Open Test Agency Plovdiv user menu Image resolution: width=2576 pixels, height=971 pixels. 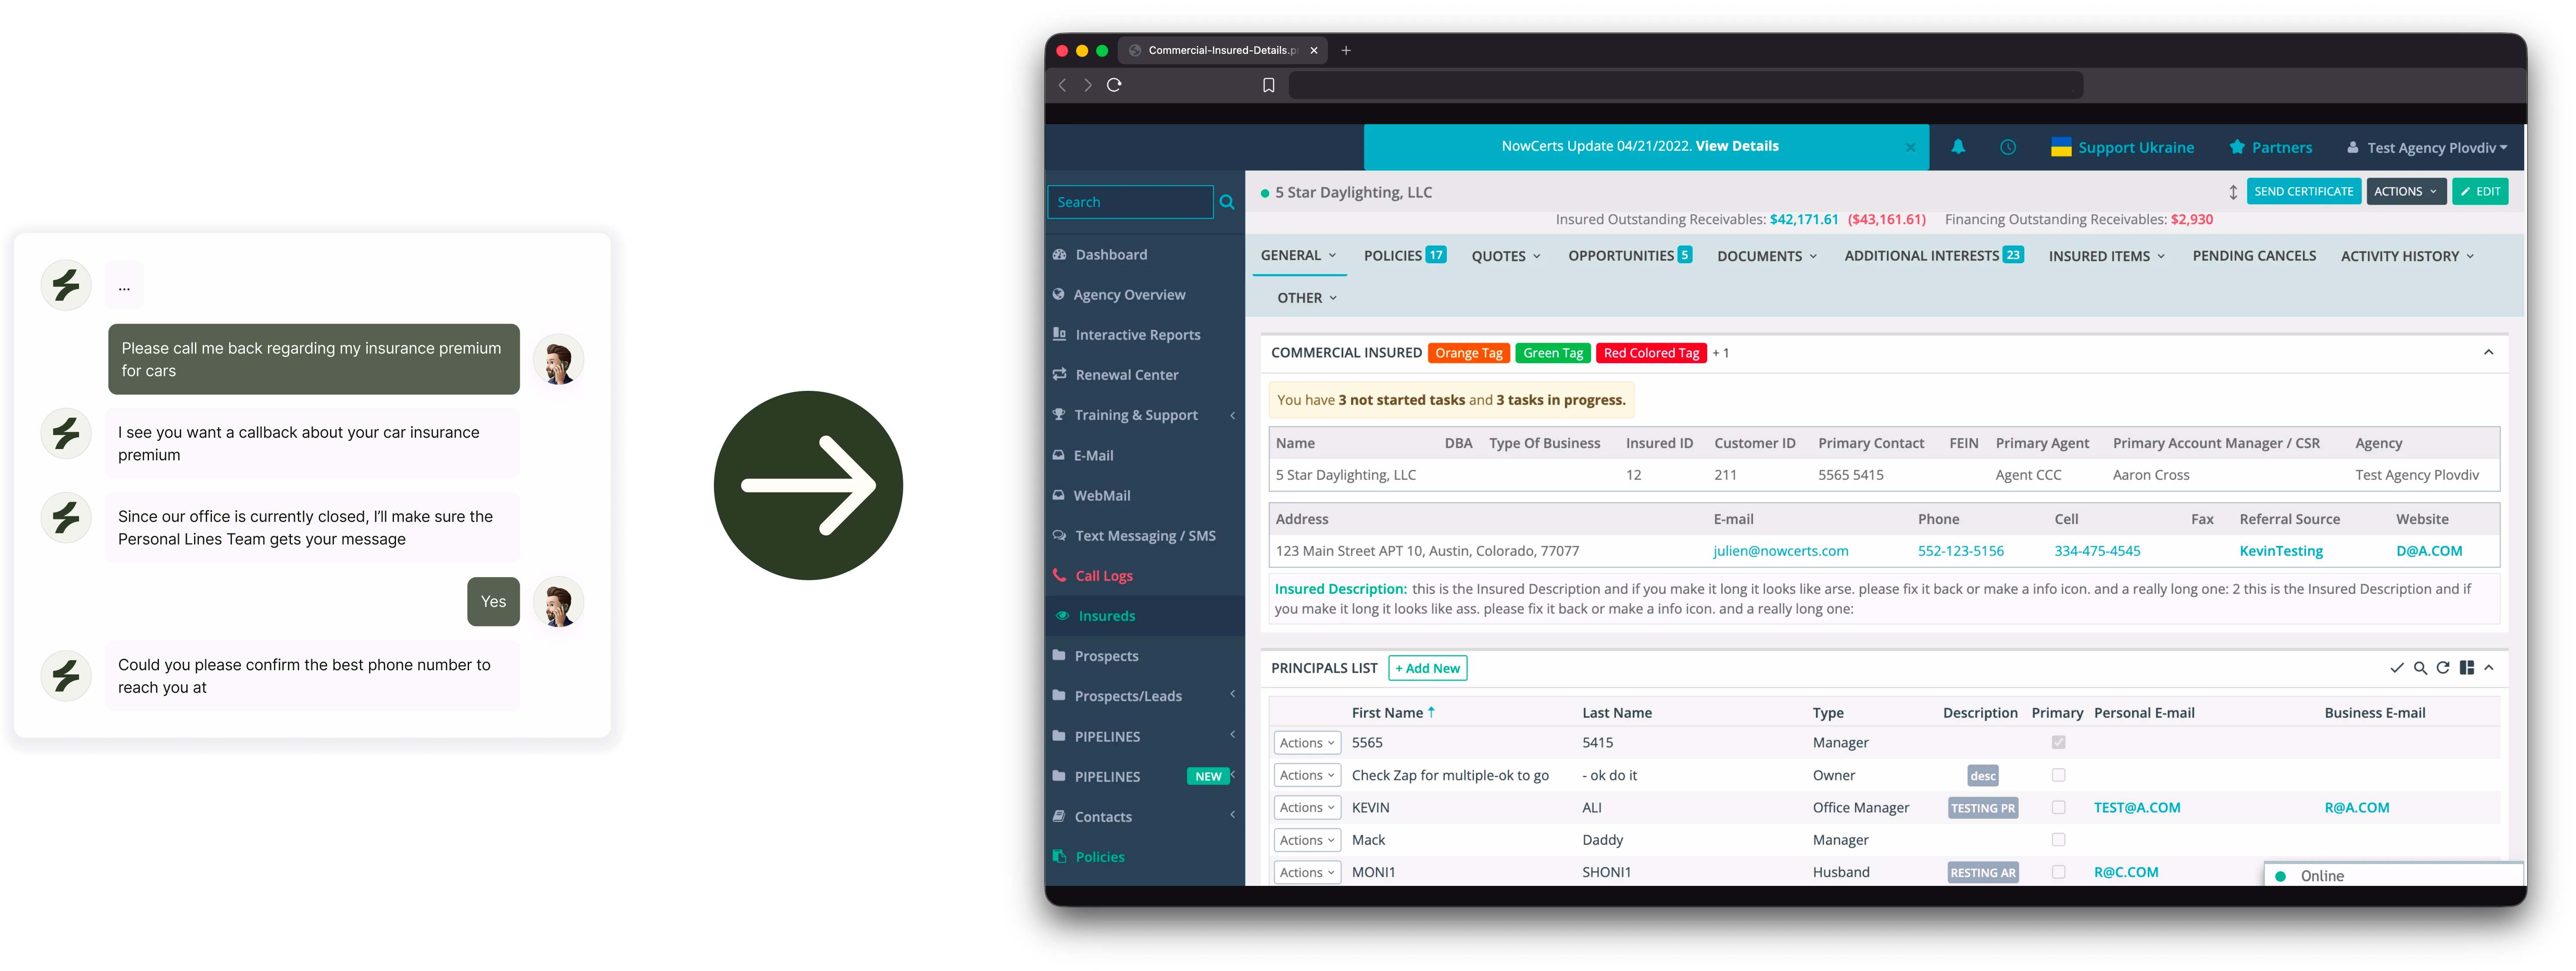click(x=2427, y=148)
